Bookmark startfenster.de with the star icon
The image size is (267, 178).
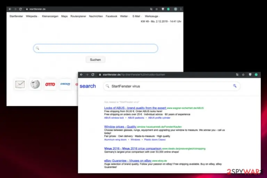pyautogui.click(x=157, y=9)
